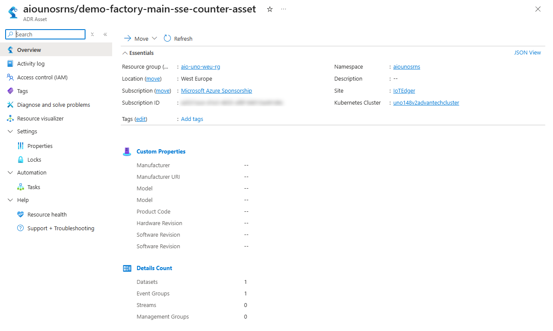Clear the sidebar search with X icon
553x331 pixels.
pyautogui.click(x=92, y=34)
